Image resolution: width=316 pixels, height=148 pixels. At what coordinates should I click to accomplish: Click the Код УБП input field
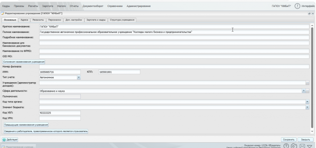pyautogui.click(x=60, y=113)
